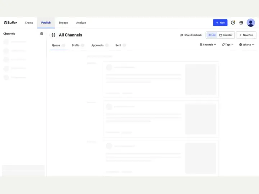Open the Sent tab

[121, 45]
